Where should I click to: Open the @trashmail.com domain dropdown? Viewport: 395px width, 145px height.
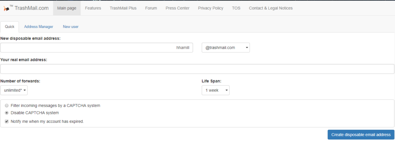[x=226, y=48]
